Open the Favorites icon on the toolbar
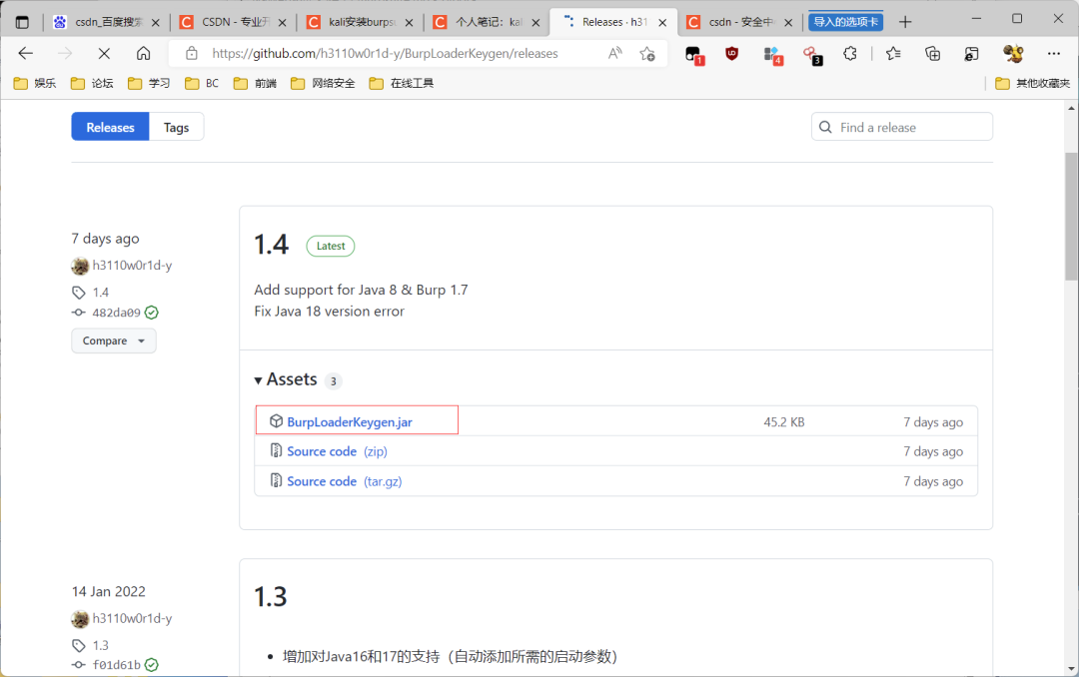The width and height of the screenshot is (1079, 677). tap(893, 54)
